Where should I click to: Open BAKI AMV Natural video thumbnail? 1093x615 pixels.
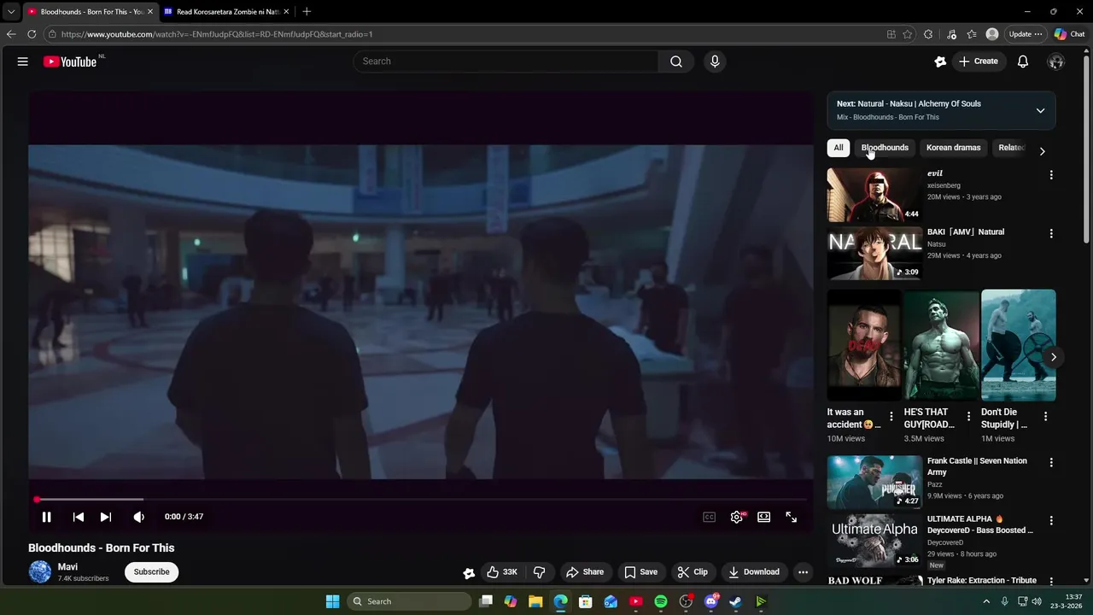874,254
